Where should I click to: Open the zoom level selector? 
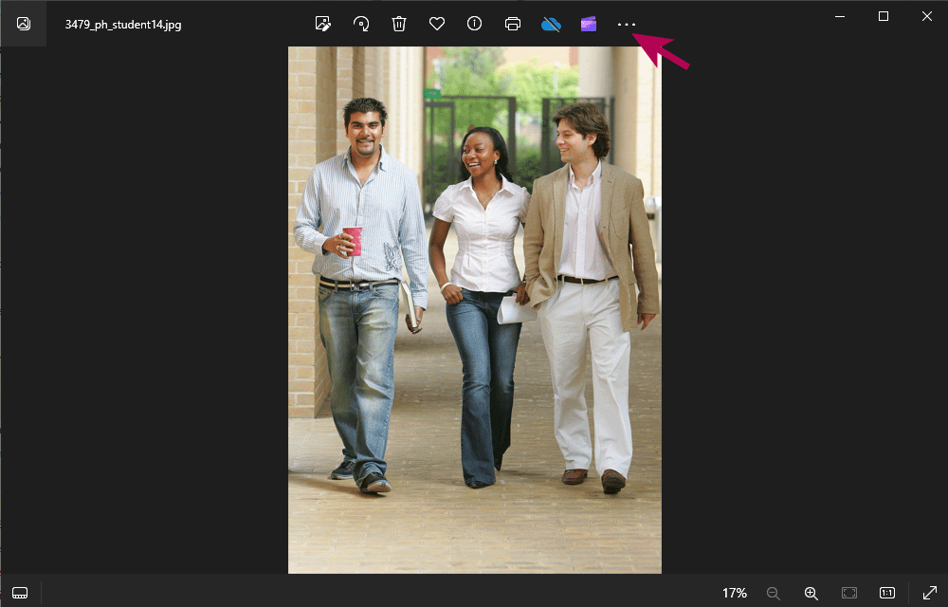[734, 593]
